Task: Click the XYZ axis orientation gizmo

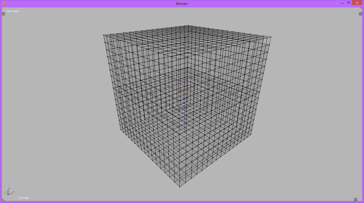Action: [x=9, y=192]
